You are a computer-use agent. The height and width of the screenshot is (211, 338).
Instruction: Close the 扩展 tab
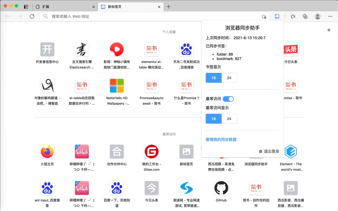click(x=93, y=7)
